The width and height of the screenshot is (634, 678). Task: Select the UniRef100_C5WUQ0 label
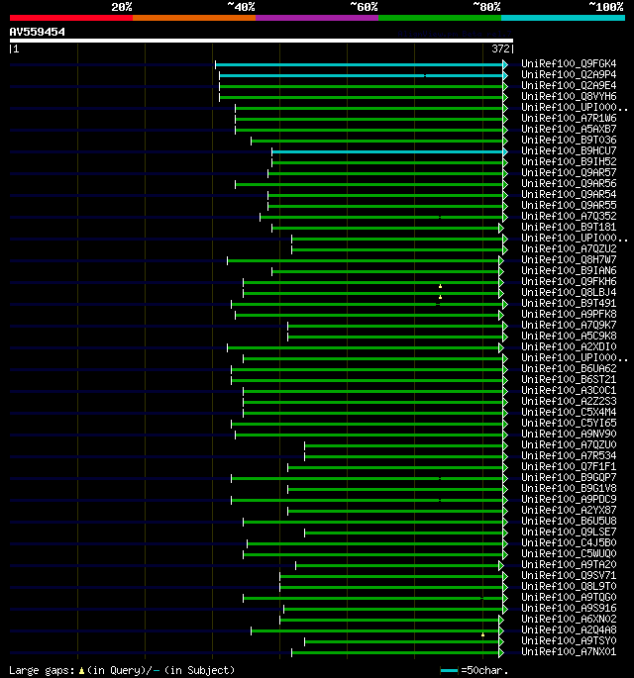(x=569, y=554)
